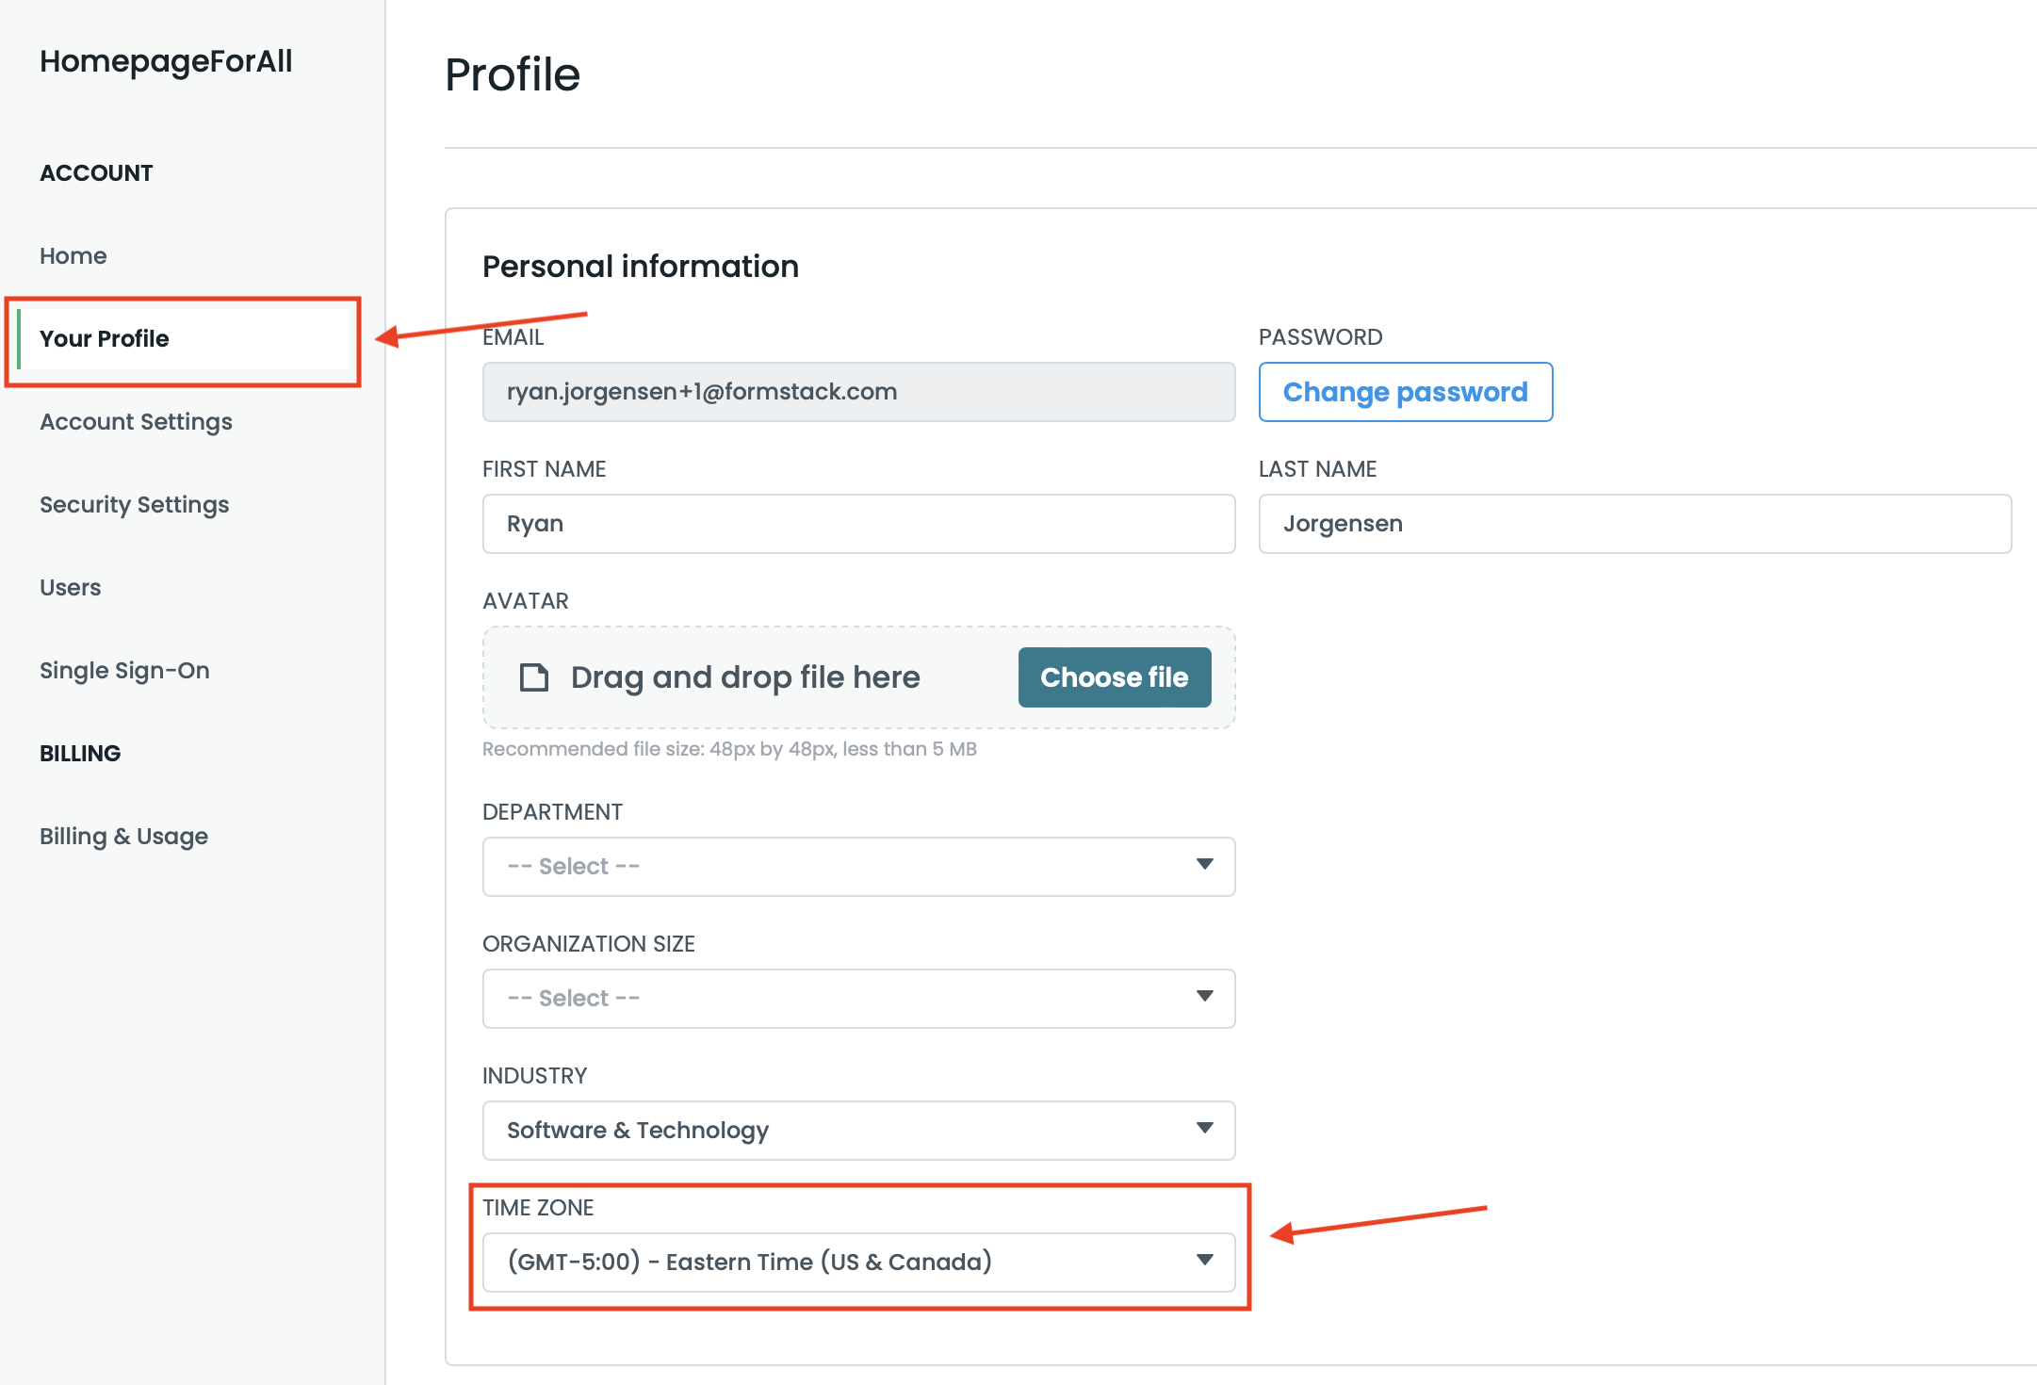
Task: Navigate to Security Settings
Action: [x=134, y=505]
